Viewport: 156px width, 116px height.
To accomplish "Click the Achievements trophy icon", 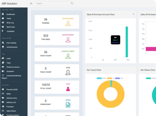I will tap(3, 47).
